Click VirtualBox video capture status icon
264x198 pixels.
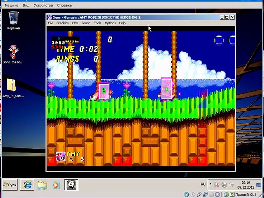(218, 194)
